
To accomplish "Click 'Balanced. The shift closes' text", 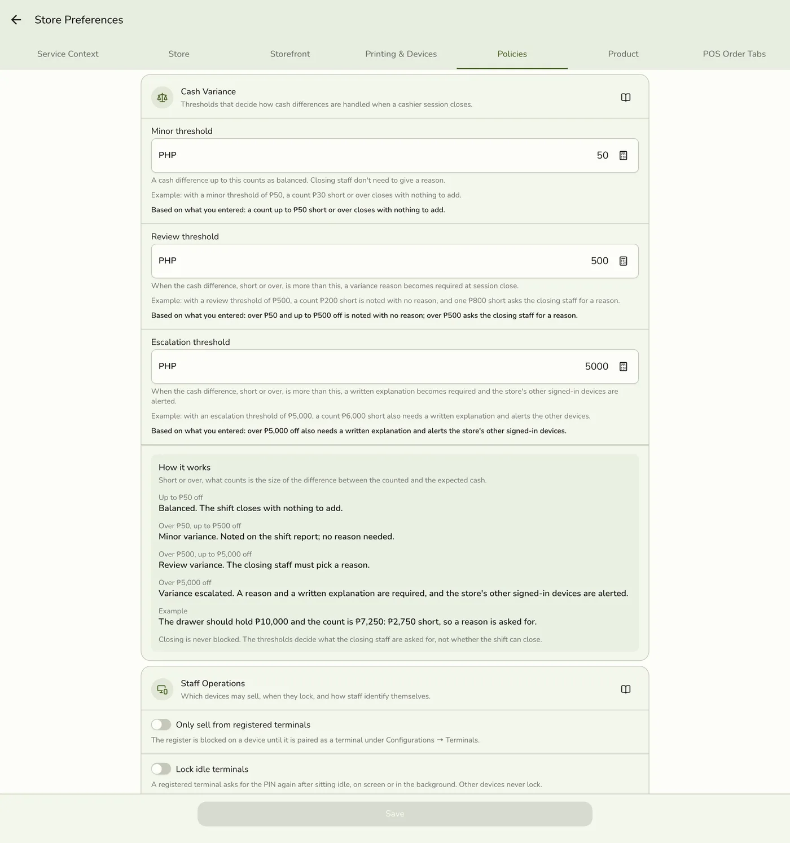I will point(251,508).
